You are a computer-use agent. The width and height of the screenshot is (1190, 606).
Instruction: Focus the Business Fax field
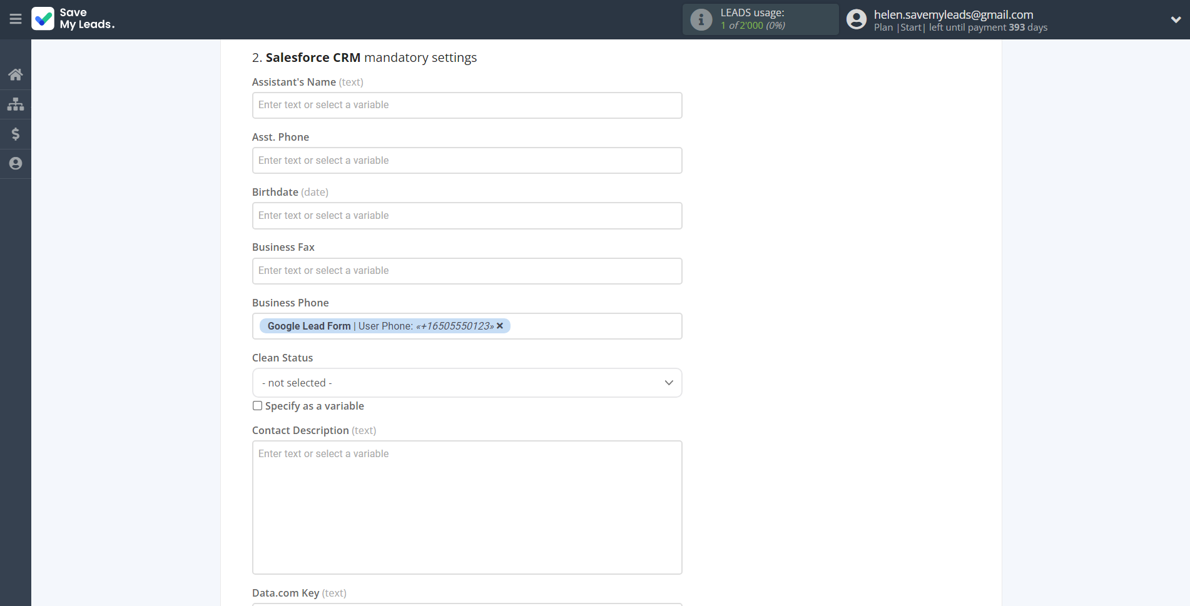[467, 271]
